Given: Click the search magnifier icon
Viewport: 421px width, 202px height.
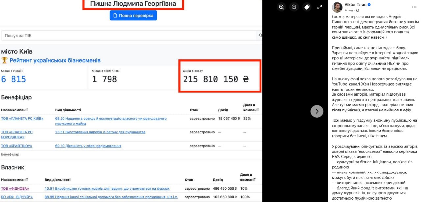Looking at the screenshot, I should pos(260,36).
